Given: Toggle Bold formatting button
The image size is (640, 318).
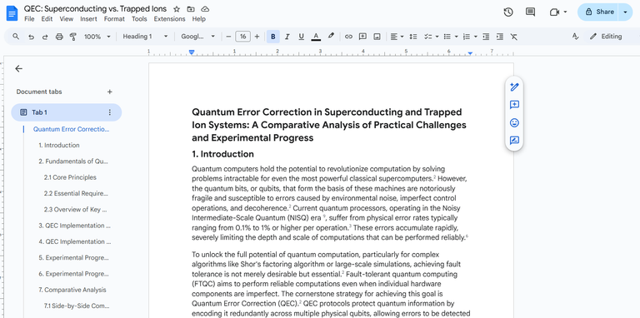Looking at the screenshot, I should (x=273, y=37).
